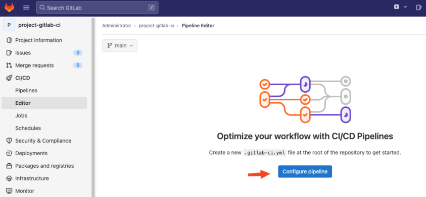The height and width of the screenshot is (197, 426).
Task: Select Editor under CI/CD
Action: pyautogui.click(x=44, y=103)
